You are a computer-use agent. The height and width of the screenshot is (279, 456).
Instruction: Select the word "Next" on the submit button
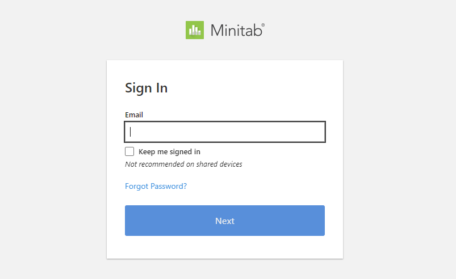point(225,221)
